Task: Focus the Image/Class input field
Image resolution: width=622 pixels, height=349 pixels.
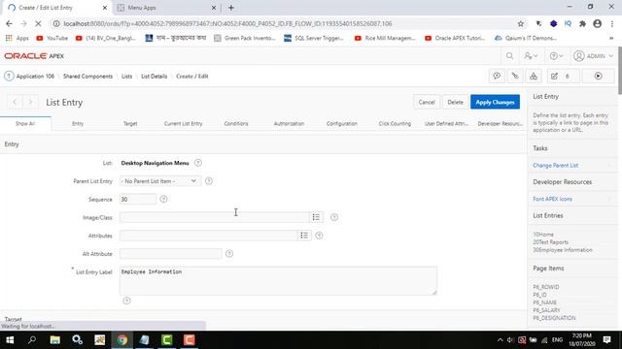Action: [x=214, y=217]
